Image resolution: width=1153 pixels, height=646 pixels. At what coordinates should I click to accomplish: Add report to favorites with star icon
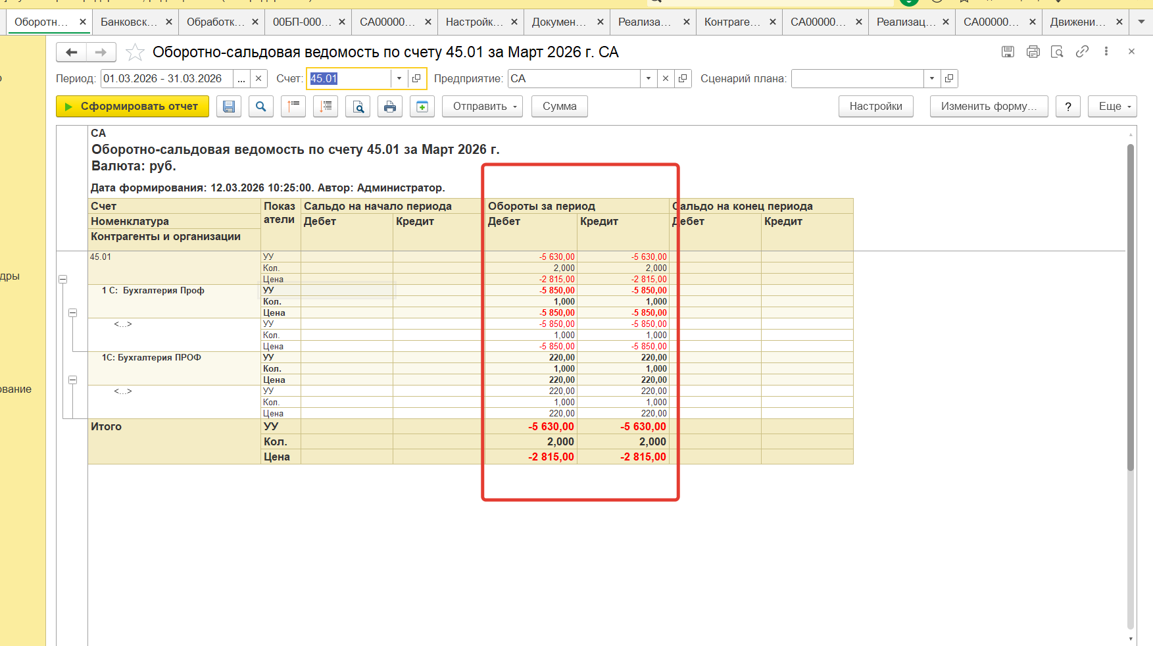135,52
